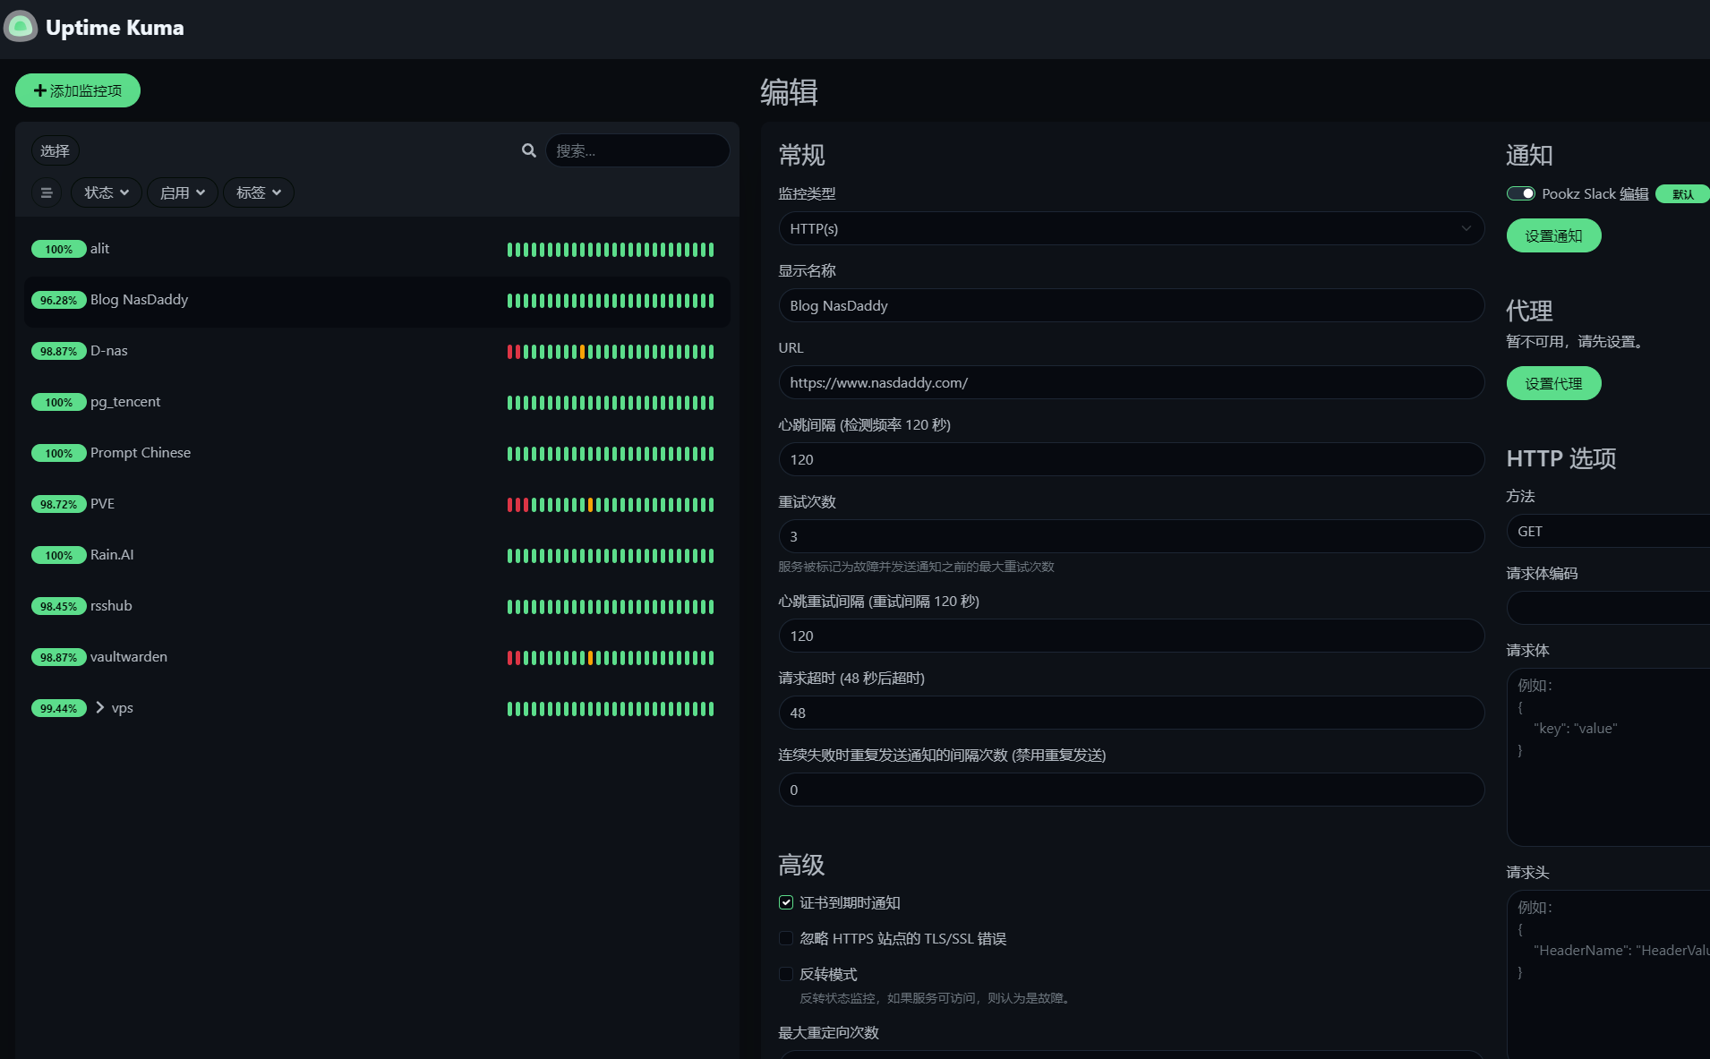Expand the vps monitor group
1710x1059 pixels.
[99, 707]
